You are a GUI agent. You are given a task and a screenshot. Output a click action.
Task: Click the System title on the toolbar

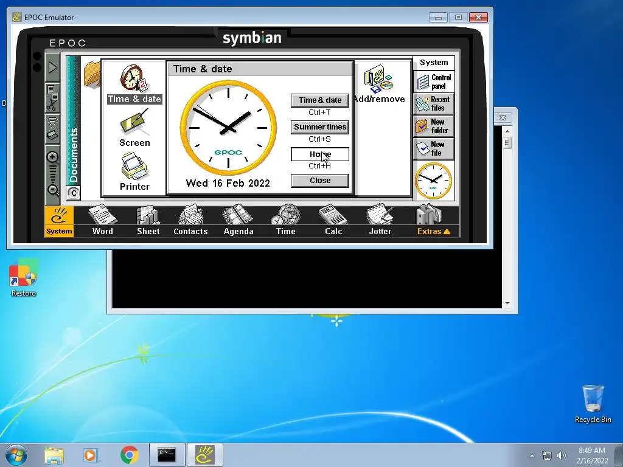pyautogui.click(x=434, y=63)
